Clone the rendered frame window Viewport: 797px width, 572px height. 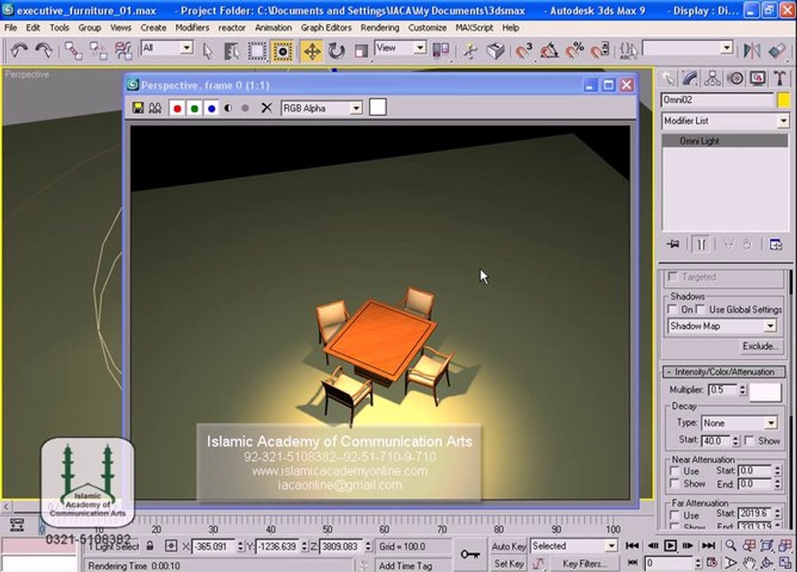click(155, 107)
